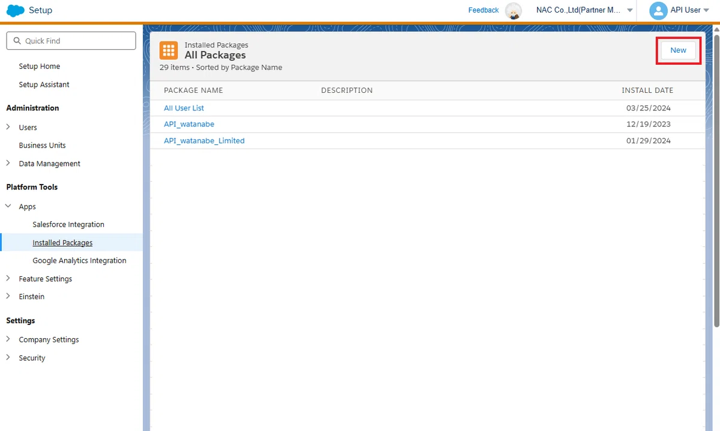Click the API User profile avatar icon
Viewport: 720px width, 431px height.
(658, 10)
